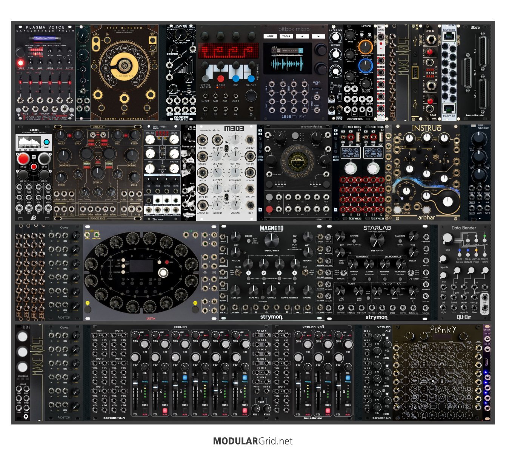Toggle the XFADE button on Xcelon channel 3
This screenshot has height=449, width=506.
[185, 378]
